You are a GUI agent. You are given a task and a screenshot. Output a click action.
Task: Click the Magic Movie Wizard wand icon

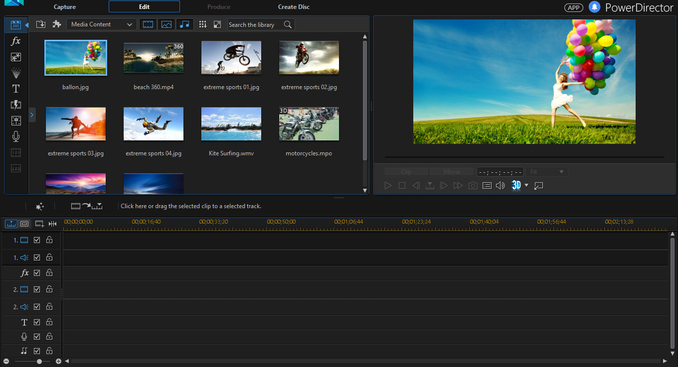pos(40,206)
